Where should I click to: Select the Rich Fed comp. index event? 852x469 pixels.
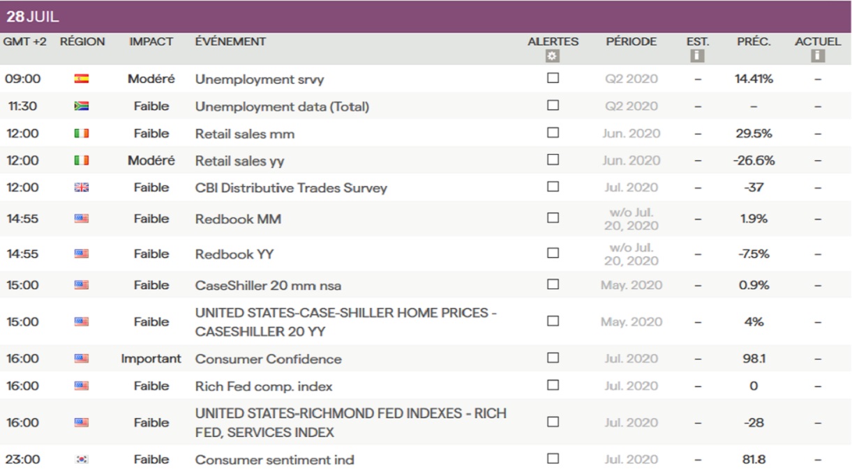coord(263,386)
